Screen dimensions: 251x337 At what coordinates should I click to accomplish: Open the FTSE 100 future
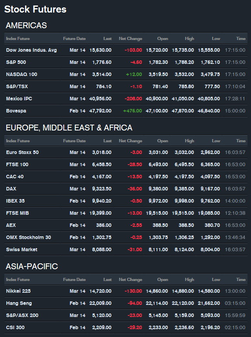point(17,165)
